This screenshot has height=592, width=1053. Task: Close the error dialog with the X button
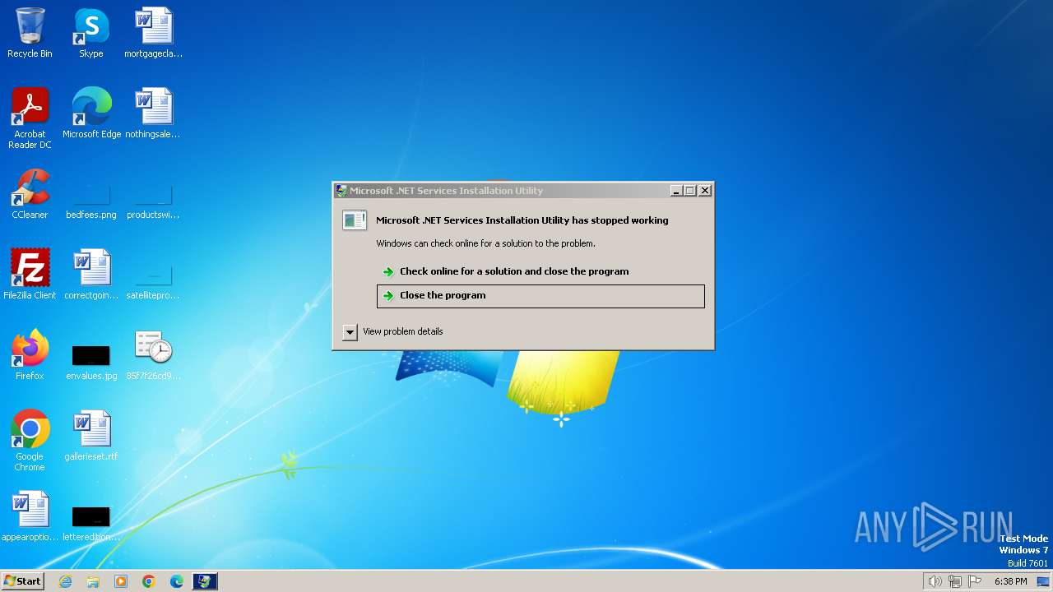pyautogui.click(x=705, y=191)
